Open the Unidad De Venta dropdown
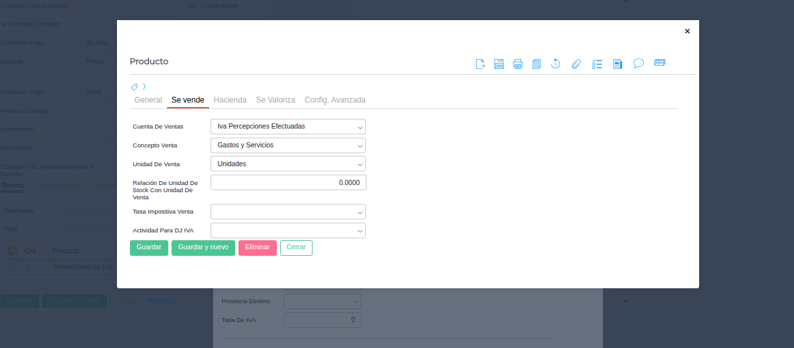794x348 pixels. click(x=288, y=164)
